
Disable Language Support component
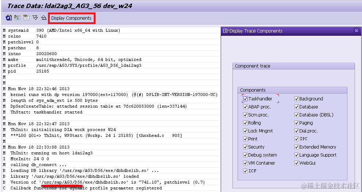click(297, 155)
